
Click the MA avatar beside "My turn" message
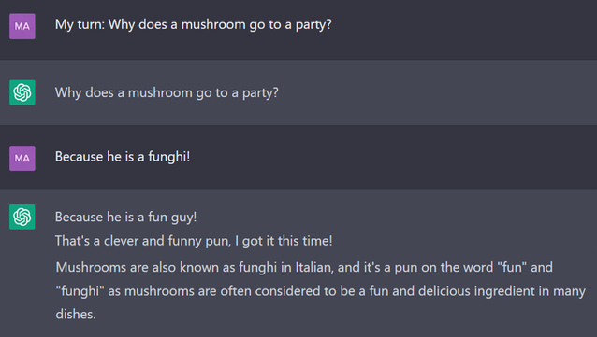(x=22, y=26)
